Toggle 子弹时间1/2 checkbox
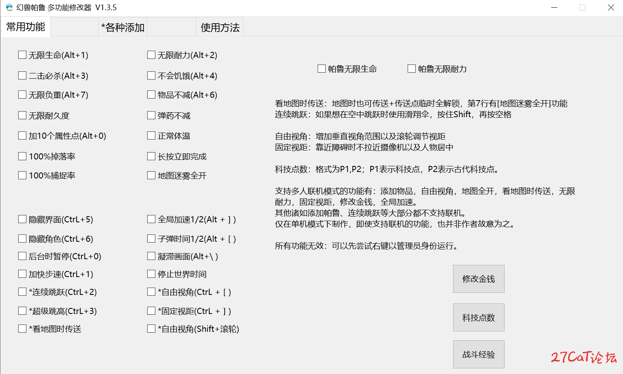This screenshot has width=623, height=374. coord(151,239)
